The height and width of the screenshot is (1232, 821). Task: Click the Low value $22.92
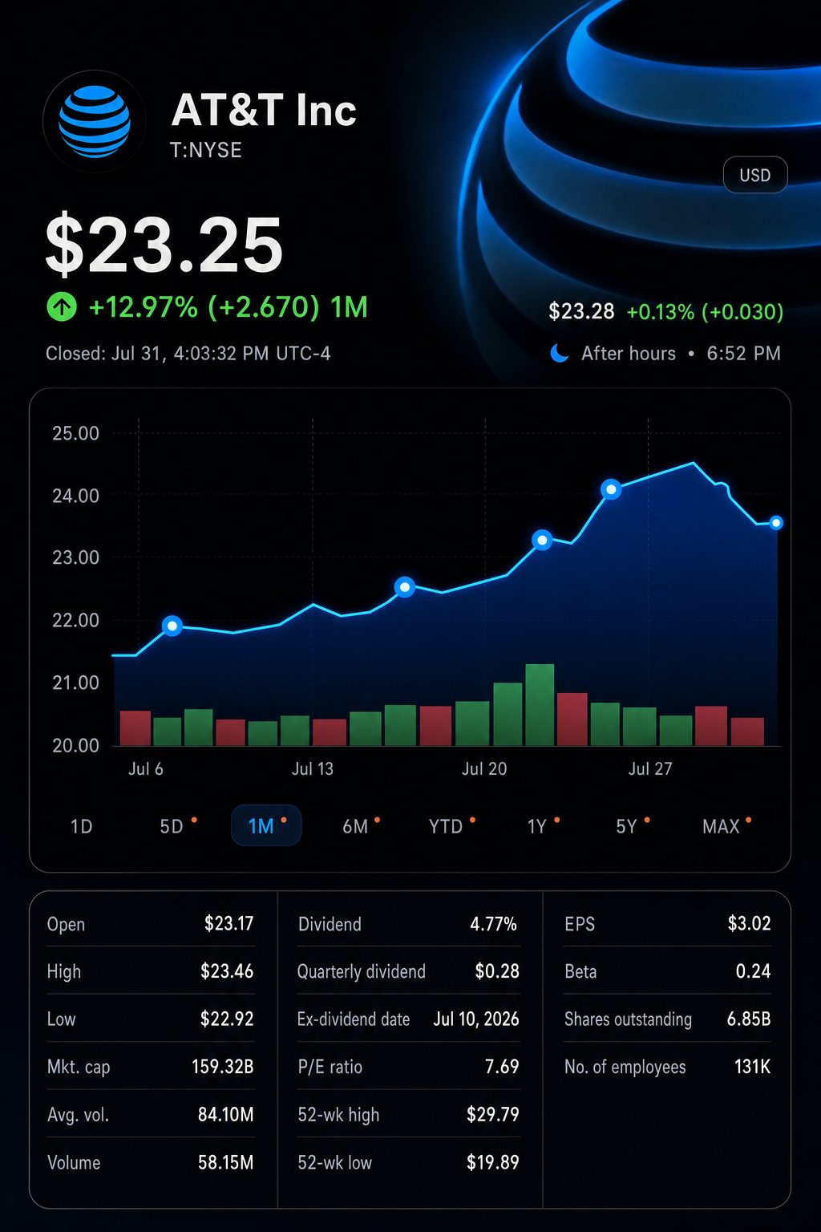[x=227, y=1019]
